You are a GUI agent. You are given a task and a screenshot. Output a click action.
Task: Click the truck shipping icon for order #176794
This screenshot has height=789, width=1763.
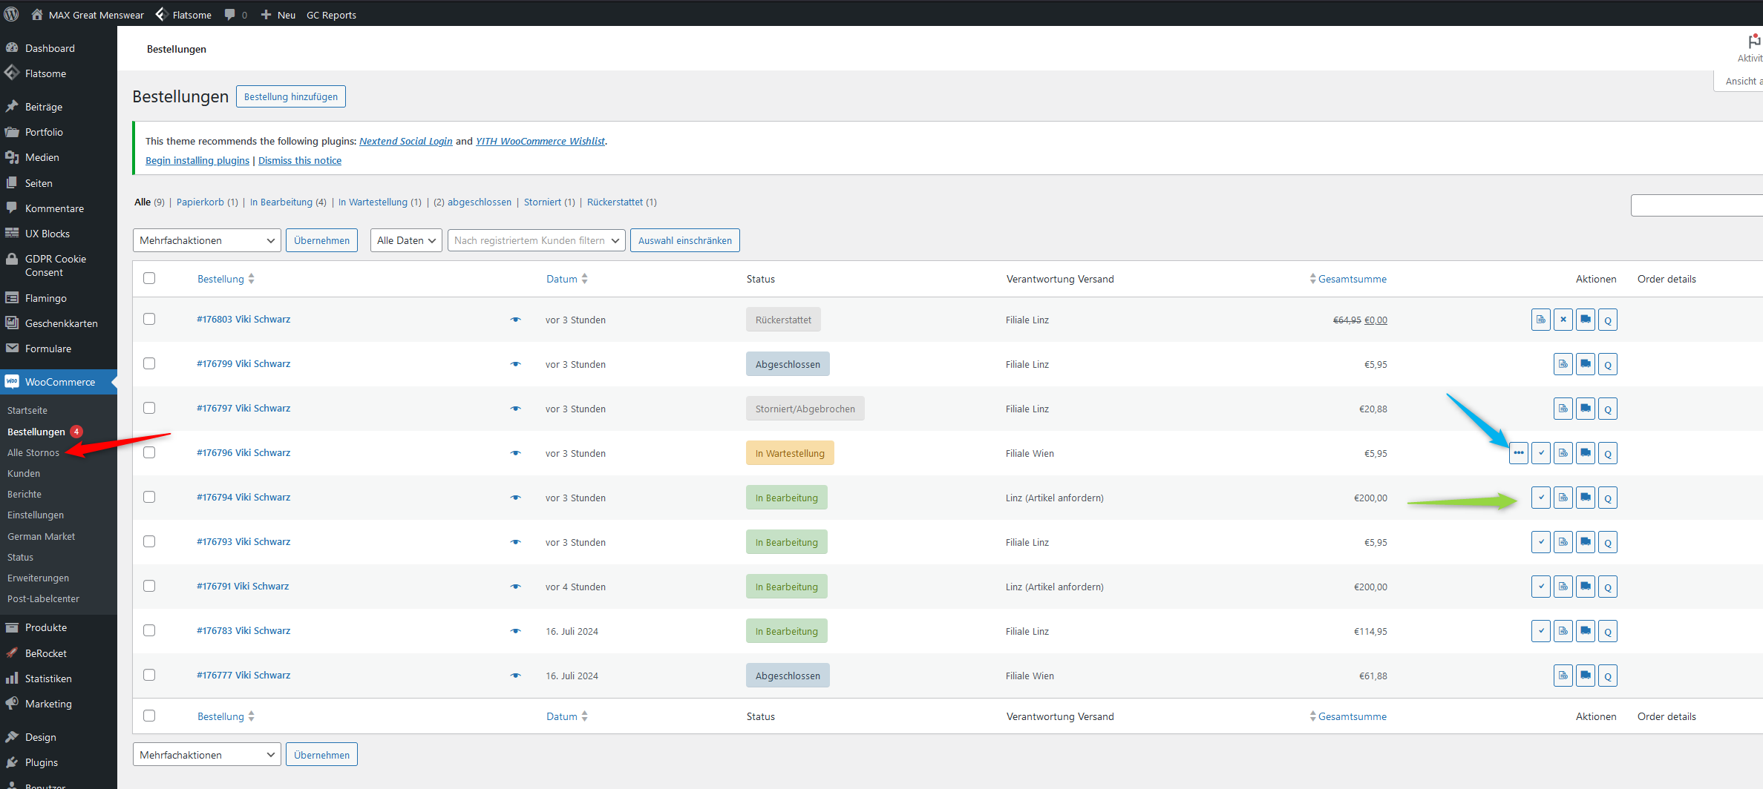[x=1586, y=498]
